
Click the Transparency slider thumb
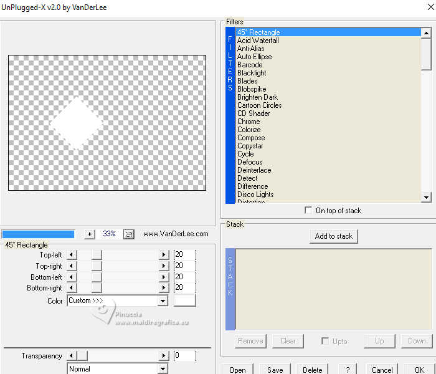[x=82, y=355]
